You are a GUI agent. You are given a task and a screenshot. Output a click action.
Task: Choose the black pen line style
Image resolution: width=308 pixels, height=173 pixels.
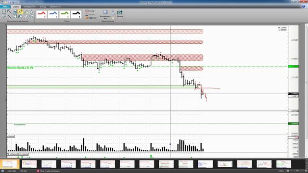click(x=76, y=14)
